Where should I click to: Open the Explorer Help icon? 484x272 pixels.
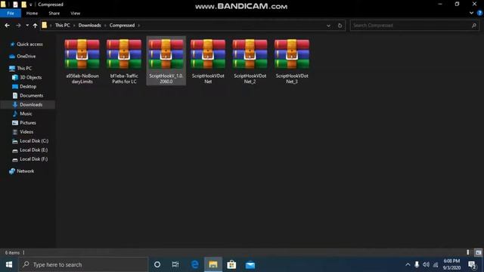coord(479,13)
